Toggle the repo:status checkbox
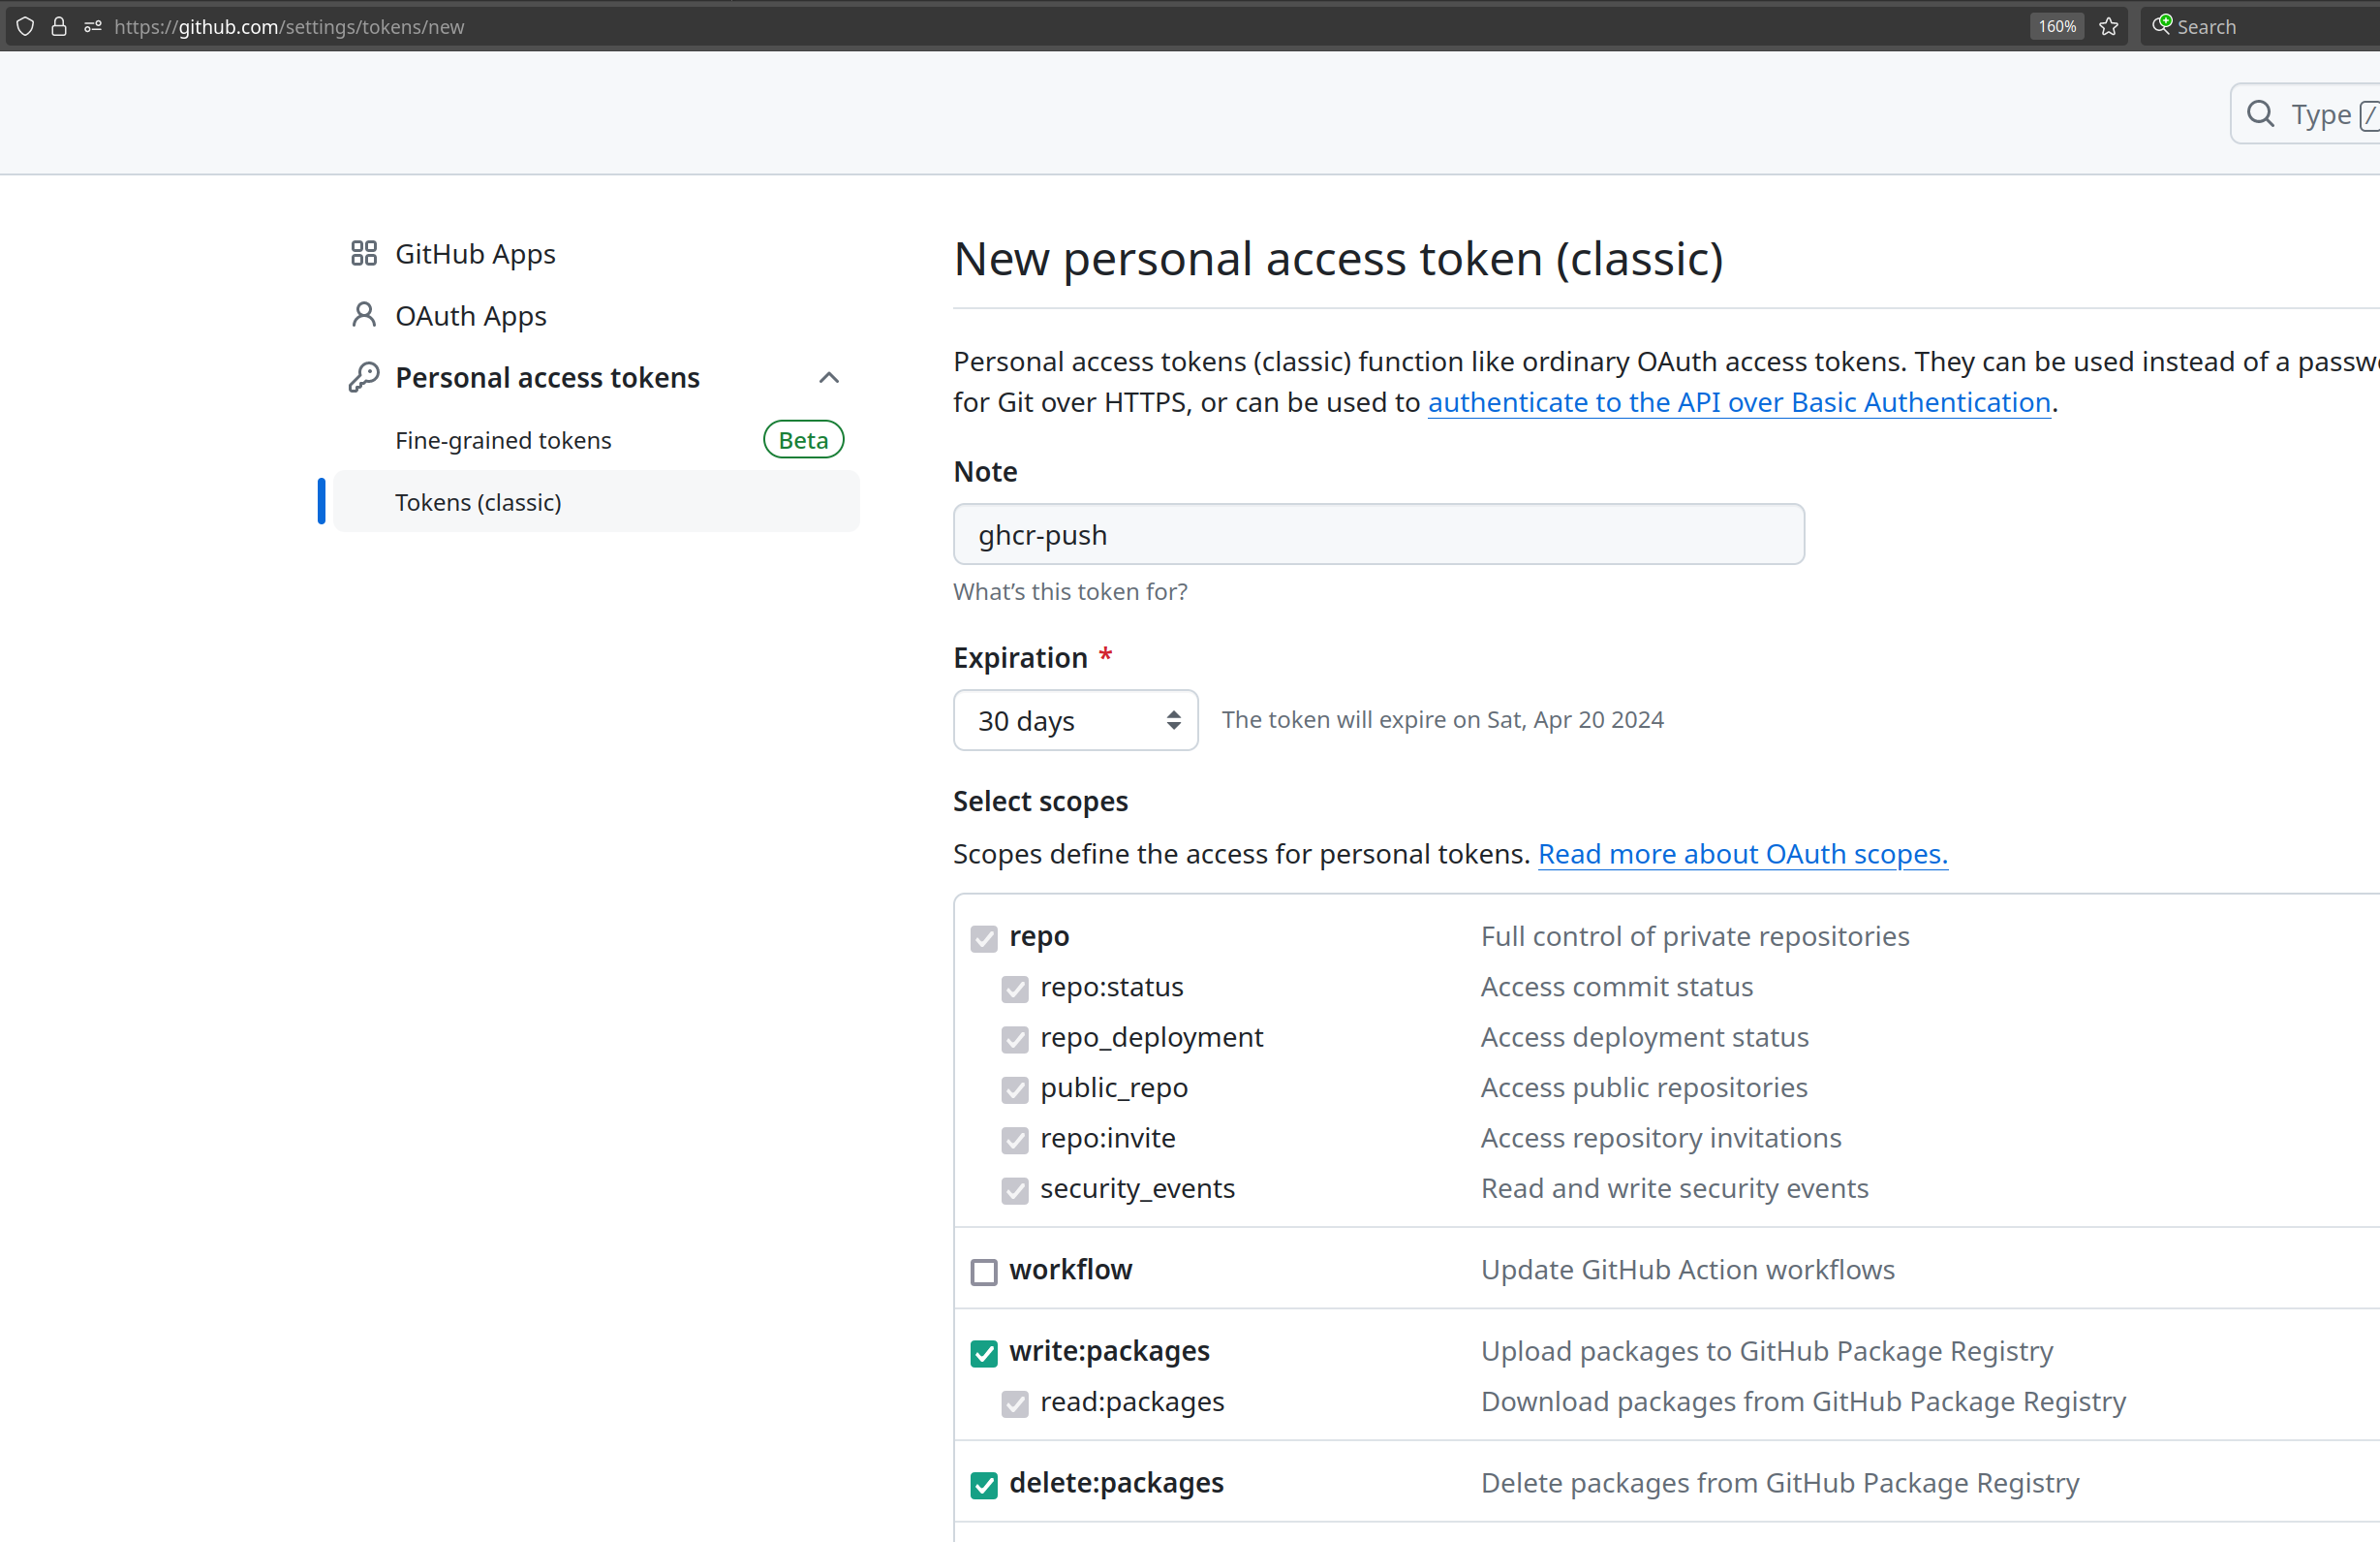Image resolution: width=2380 pixels, height=1542 pixels. pyautogui.click(x=1015, y=989)
